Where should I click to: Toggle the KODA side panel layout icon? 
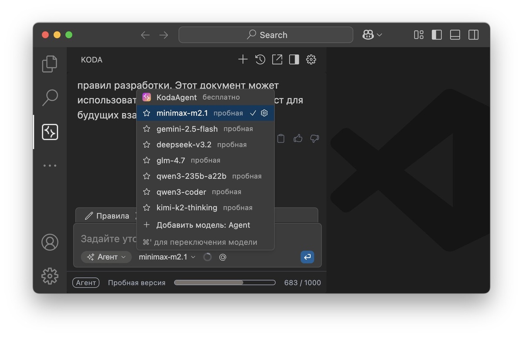click(x=294, y=59)
